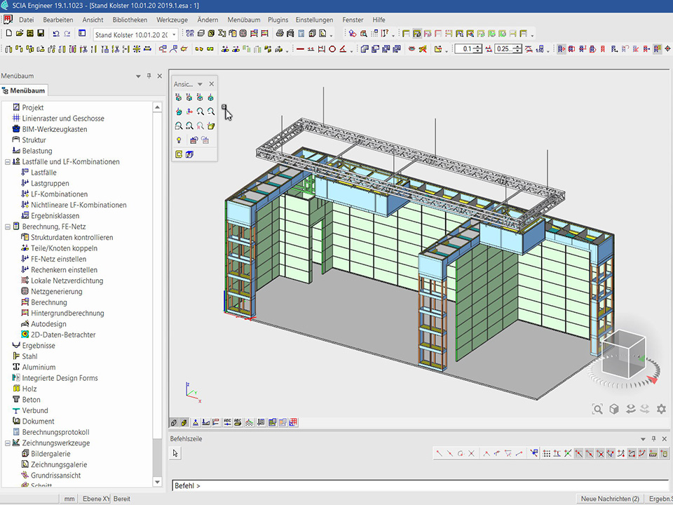
Task: Pin the Menübaum panel
Action: pos(149,76)
